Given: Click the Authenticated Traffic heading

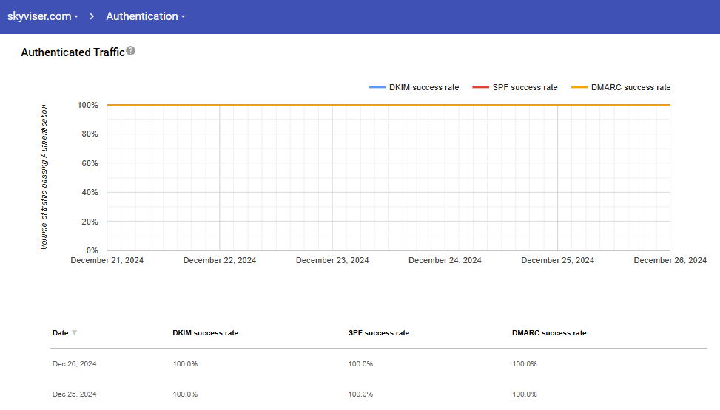Looking at the screenshot, I should [73, 52].
